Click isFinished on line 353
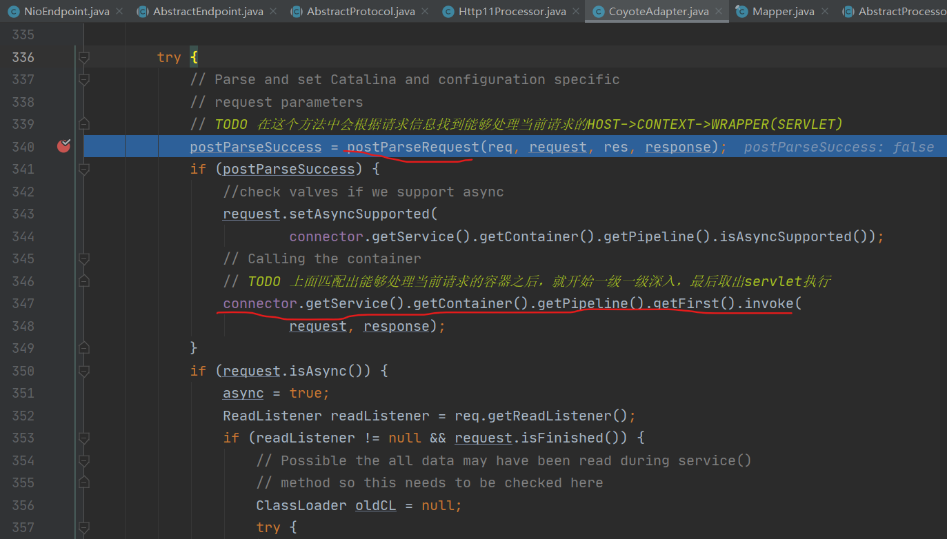Screen dimensions: 947x539 pos(563,438)
